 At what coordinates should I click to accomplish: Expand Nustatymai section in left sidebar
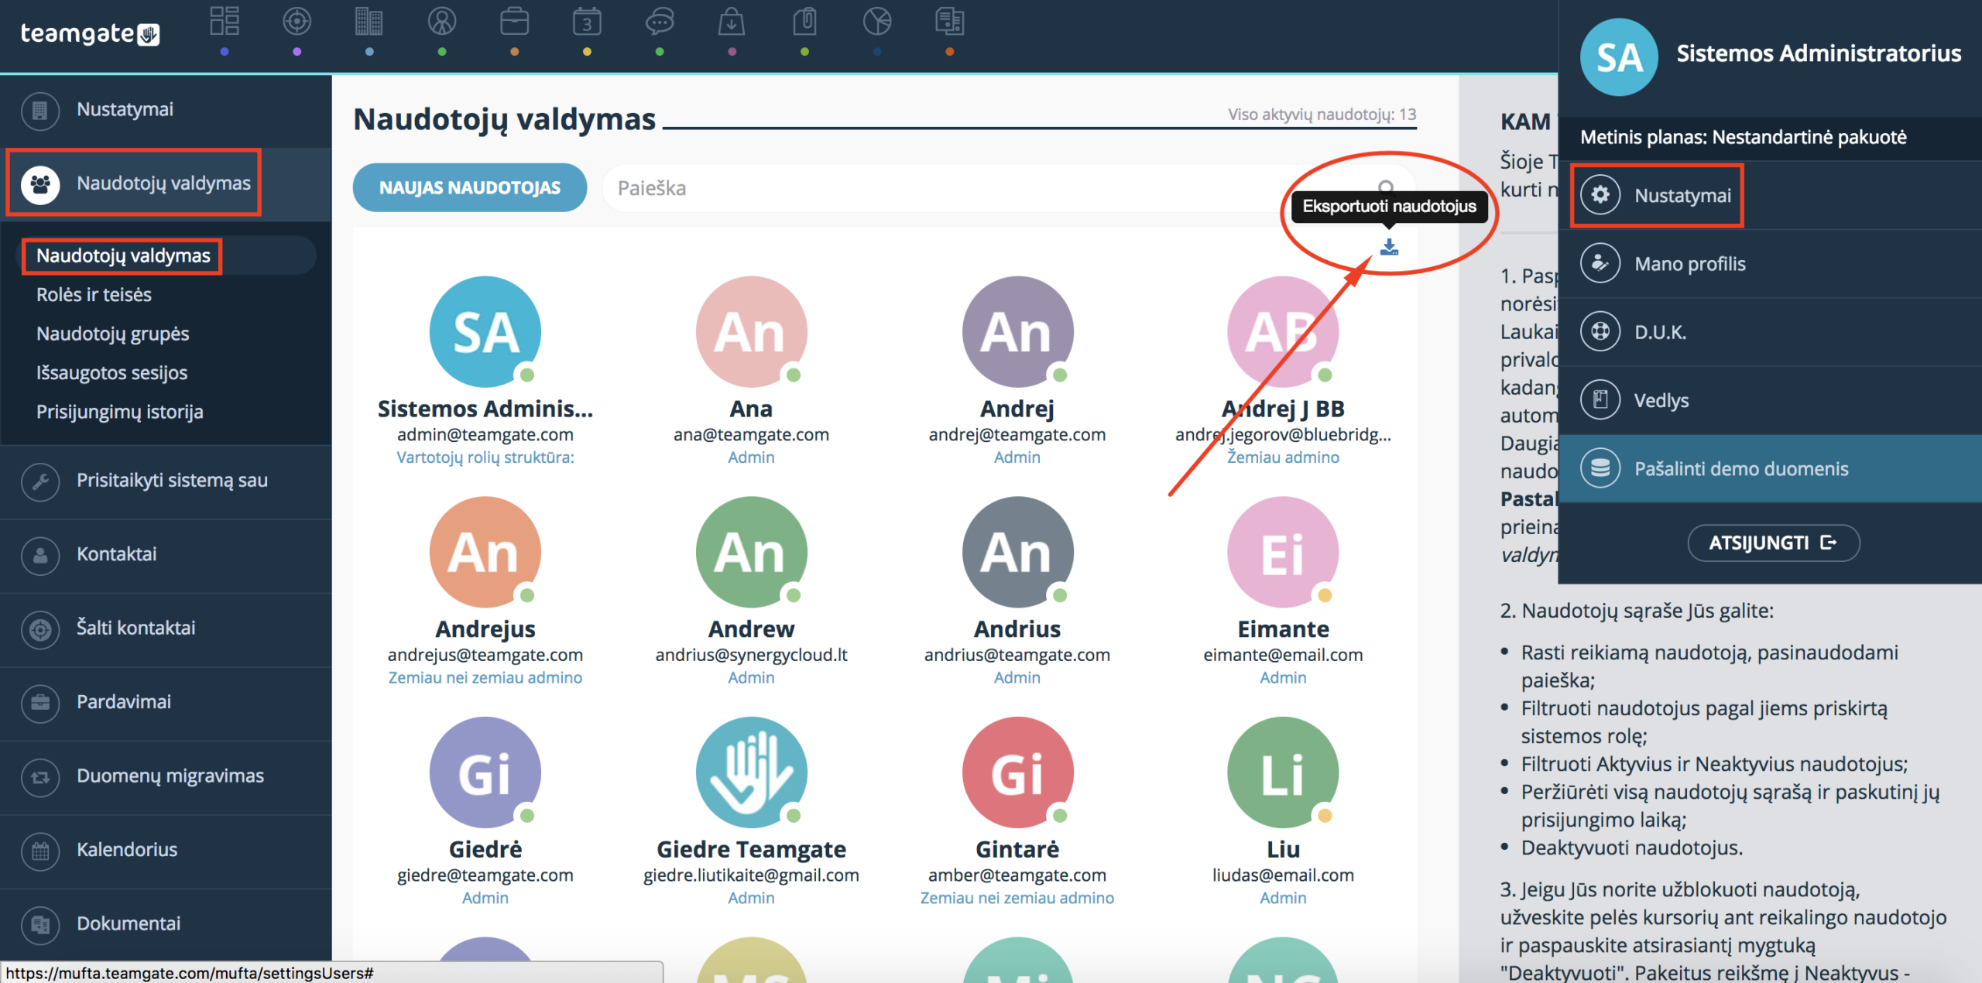coord(166,110)
